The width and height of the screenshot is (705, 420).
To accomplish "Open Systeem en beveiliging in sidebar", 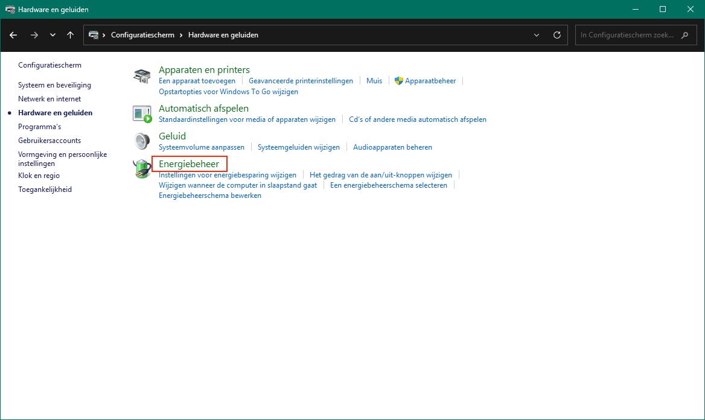I will pyautogui.click(x=54, y=85).
